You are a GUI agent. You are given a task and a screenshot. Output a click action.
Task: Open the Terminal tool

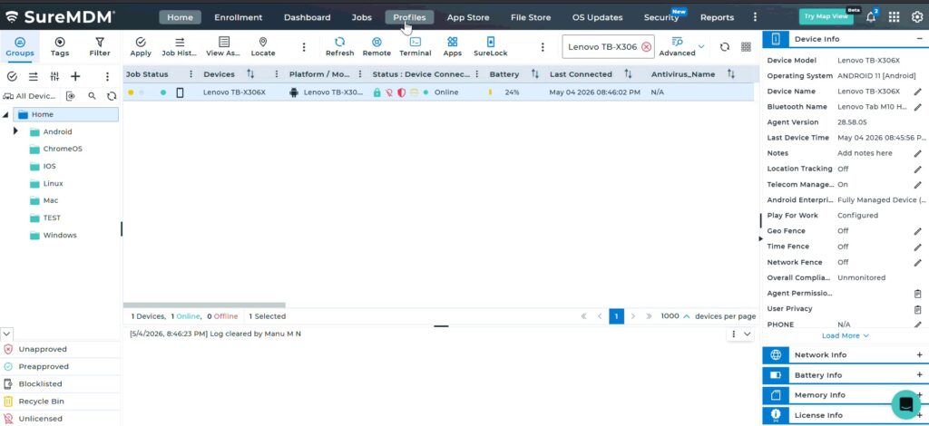pos(416,47)
